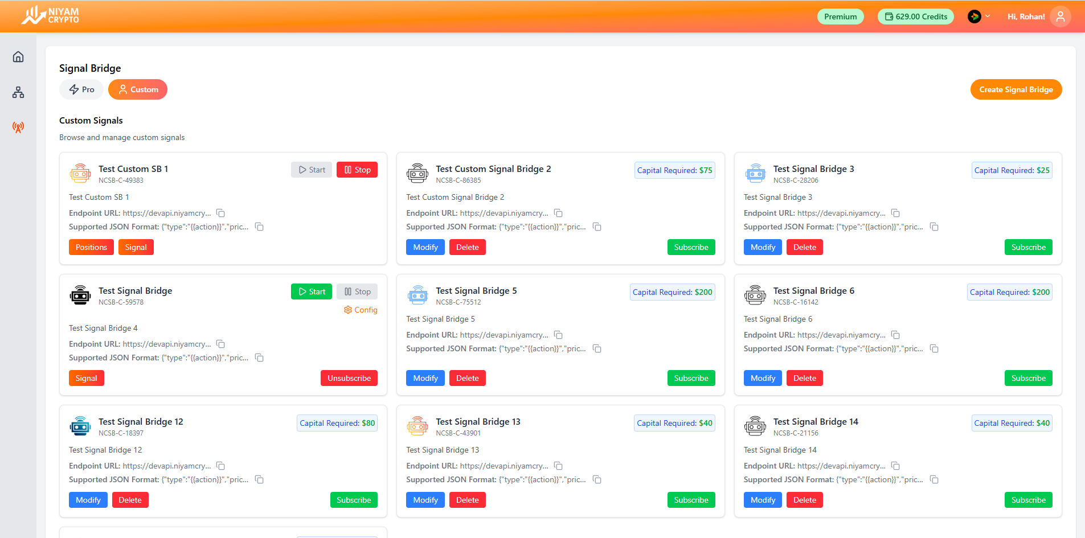1085x538 pixels.
Task: Copy Endpoint URL of Test Signal Bridge 14
Action: click(895, 466)
